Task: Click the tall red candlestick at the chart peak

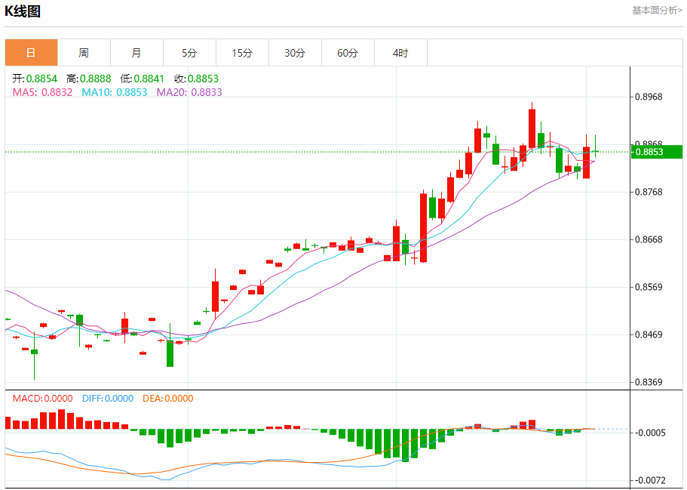Action: [x=532, y=127]
